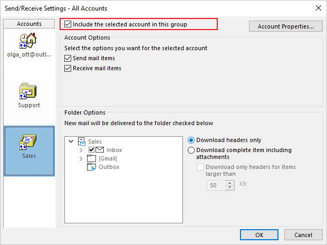Select the Support account icon
The image size is (327, 245).
click(x=28, y=91)
